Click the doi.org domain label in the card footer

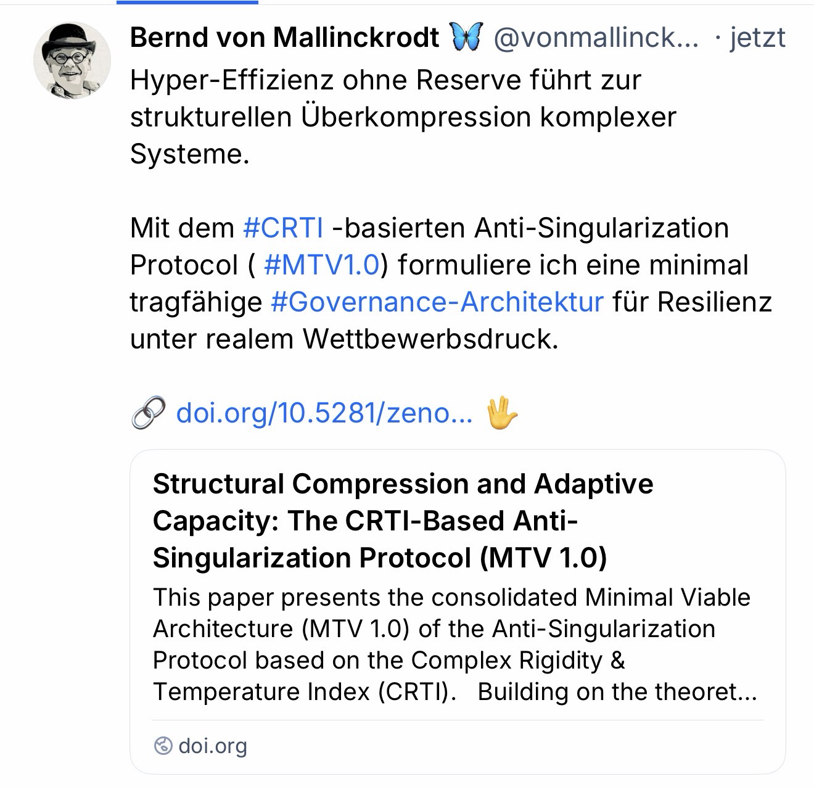pos(213,746)
